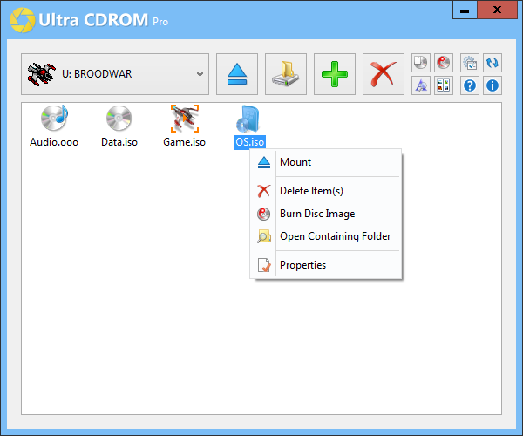523x436 pixels.
Task: Choose Properties from the context menu
Action: point(326,265)
